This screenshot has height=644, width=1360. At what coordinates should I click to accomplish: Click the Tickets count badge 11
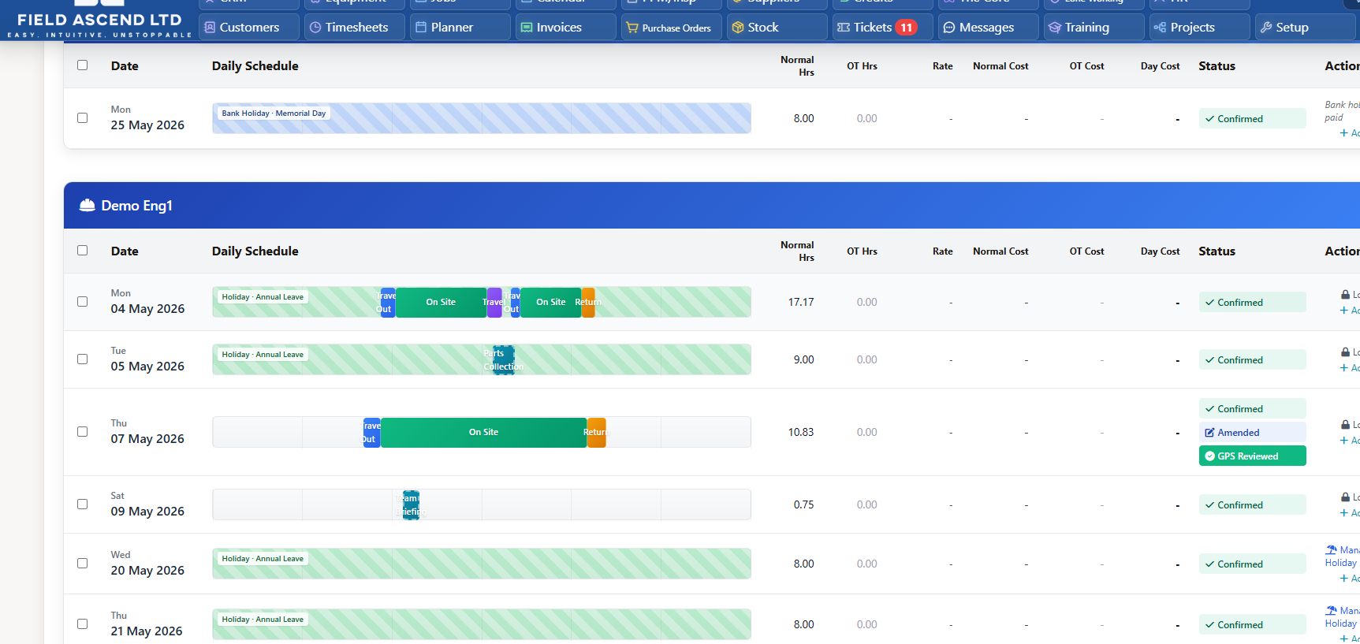906,28
